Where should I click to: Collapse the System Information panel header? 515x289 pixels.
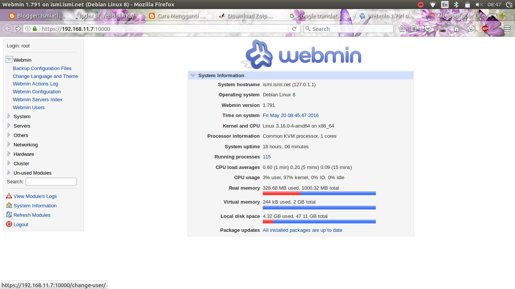[x=193, y=75]
